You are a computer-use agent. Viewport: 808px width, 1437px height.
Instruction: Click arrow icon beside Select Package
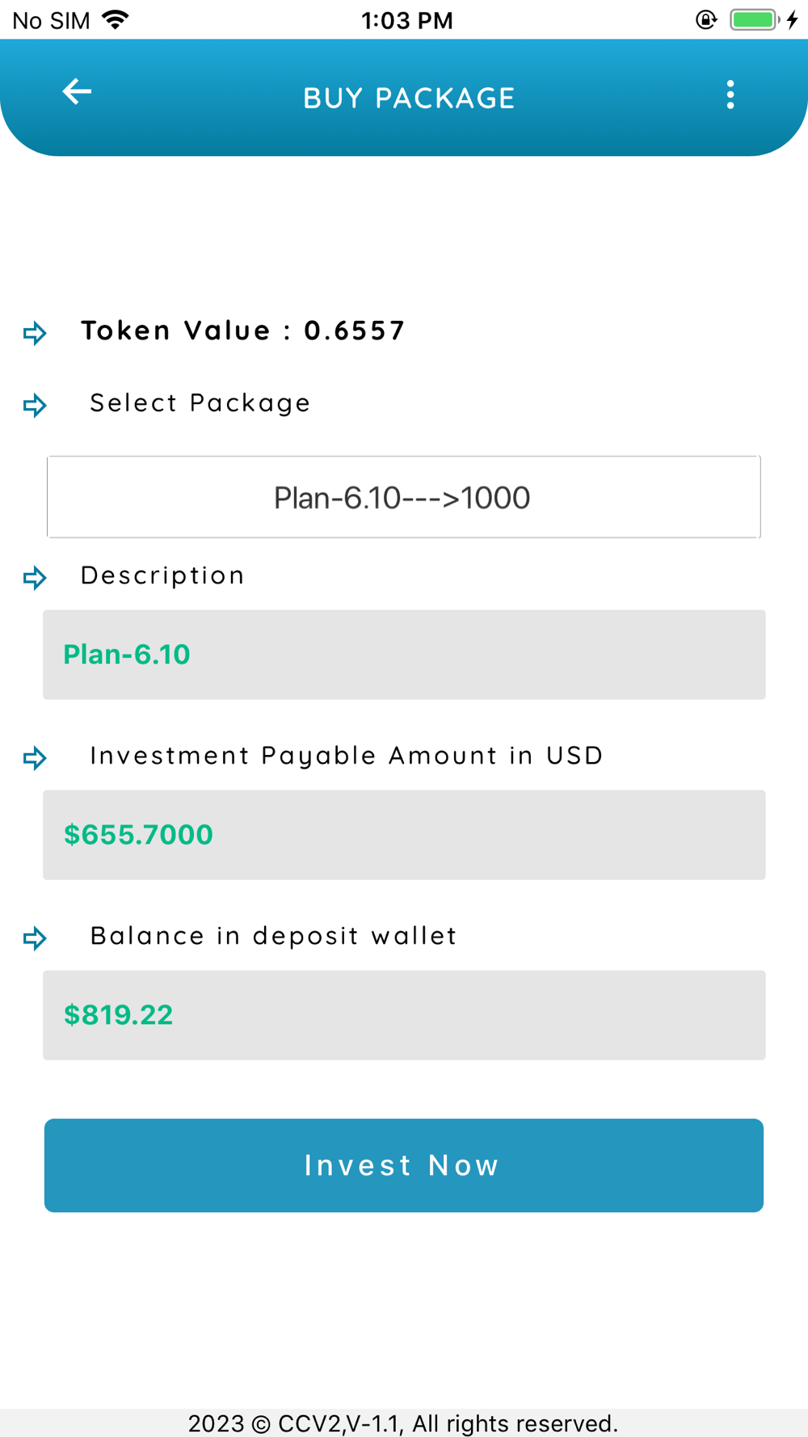coord(35,405)
